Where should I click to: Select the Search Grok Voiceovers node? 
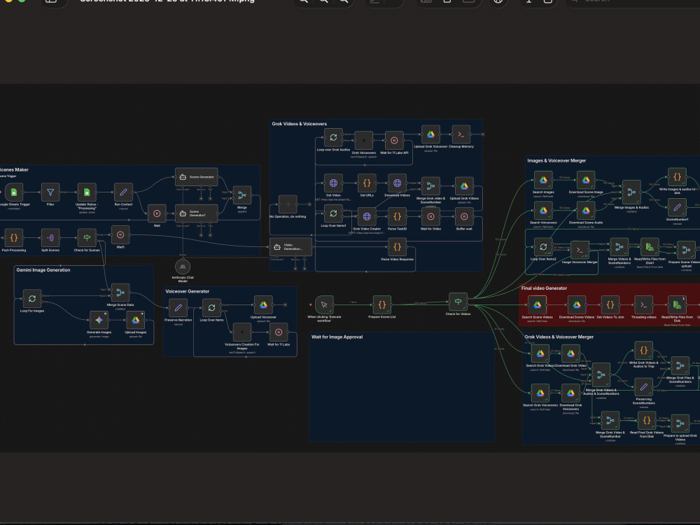click(540, 393)
